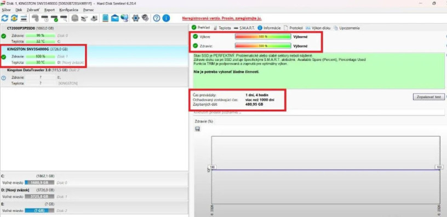The height and width of the screenshot is (217, 447).
Task: Click the refresh icon with gold coin
Action: [x=14, y=18]
